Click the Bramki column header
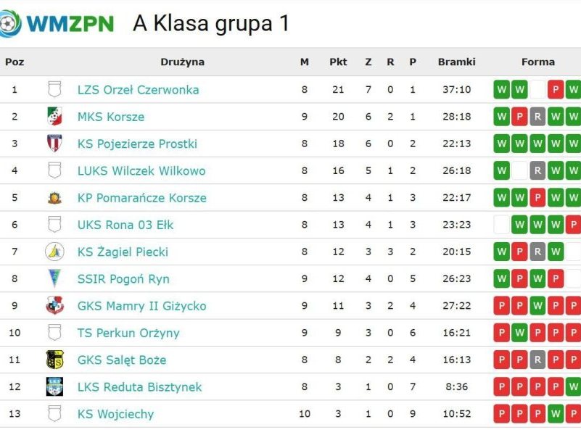This screenshot has width=581, height=435. tap(456, 62)
